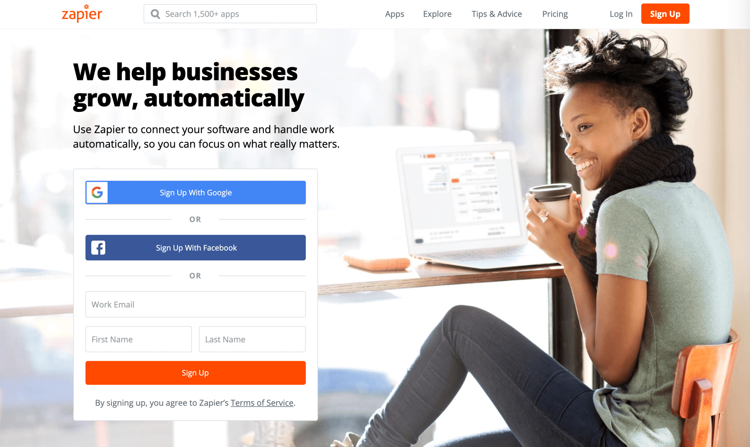The height and width of the screenshot is (447, 750).
Task: Click the Explore navigation tab
Action: 437,14
